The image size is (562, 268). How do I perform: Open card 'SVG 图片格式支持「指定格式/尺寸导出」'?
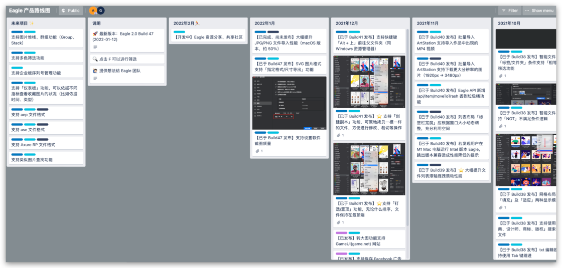pyautogui.click(x=289, y=65)
